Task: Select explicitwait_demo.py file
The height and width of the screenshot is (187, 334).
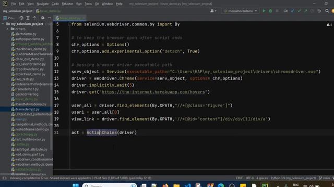Action: pos(30,74)
